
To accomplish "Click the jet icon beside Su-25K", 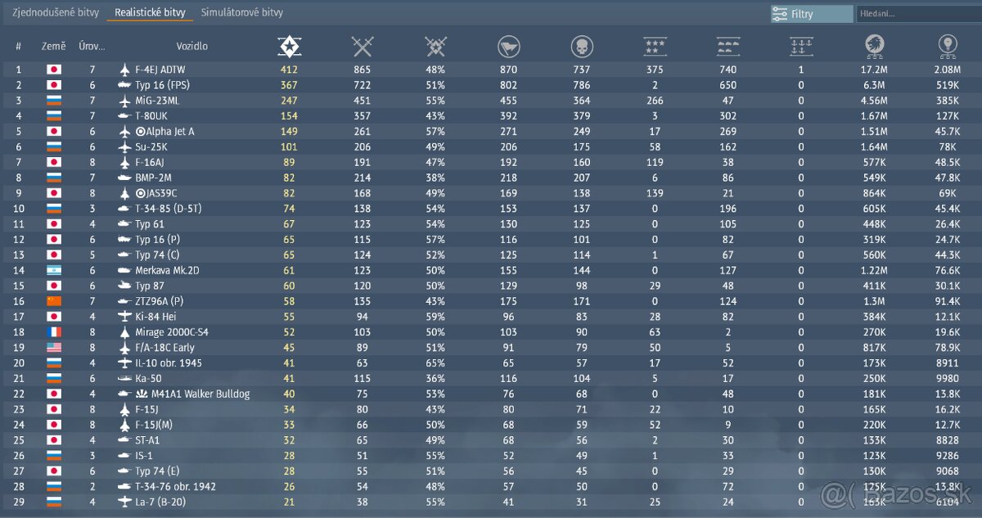I will coord(125,147).
